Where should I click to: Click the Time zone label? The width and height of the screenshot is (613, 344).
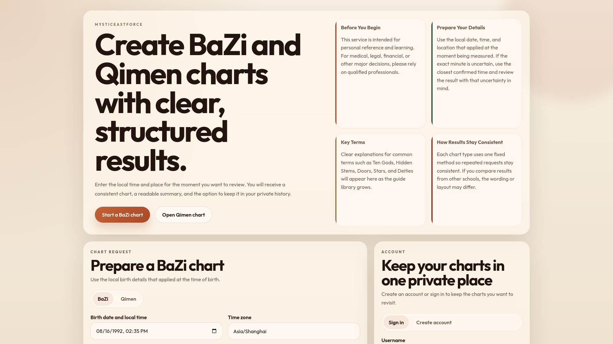(239, 317)
